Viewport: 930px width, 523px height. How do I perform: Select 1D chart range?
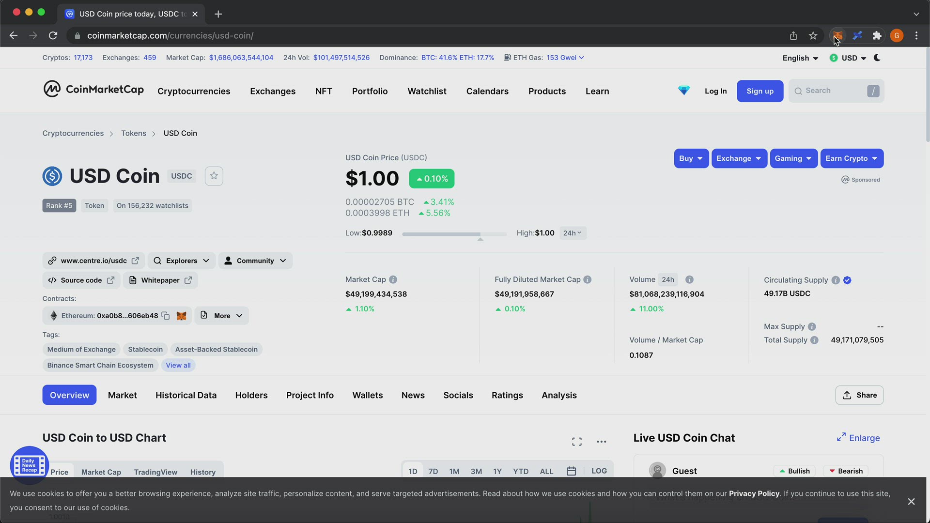pyautogui.click(x=413, y=471)
